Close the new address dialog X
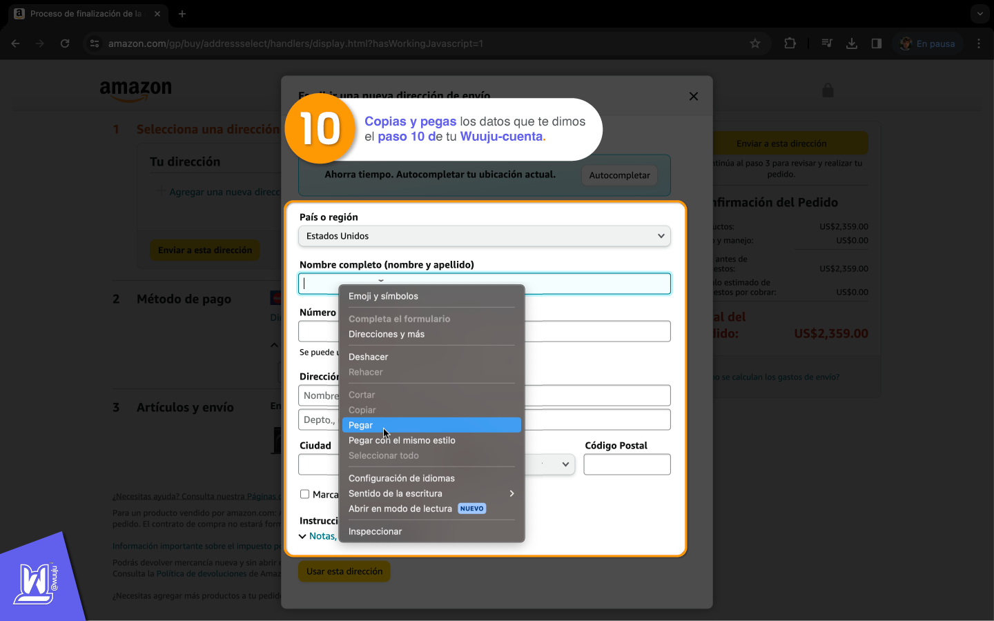 click(x=694, y=97)
